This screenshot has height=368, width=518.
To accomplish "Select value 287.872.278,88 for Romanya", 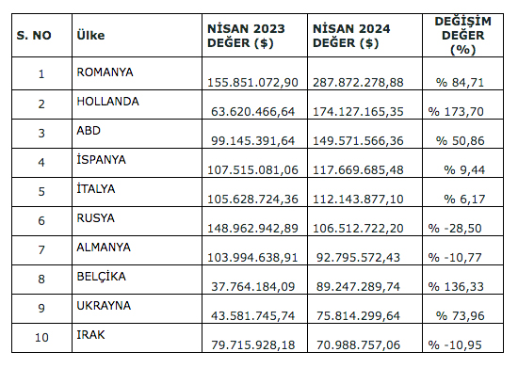I will [358, 83].
